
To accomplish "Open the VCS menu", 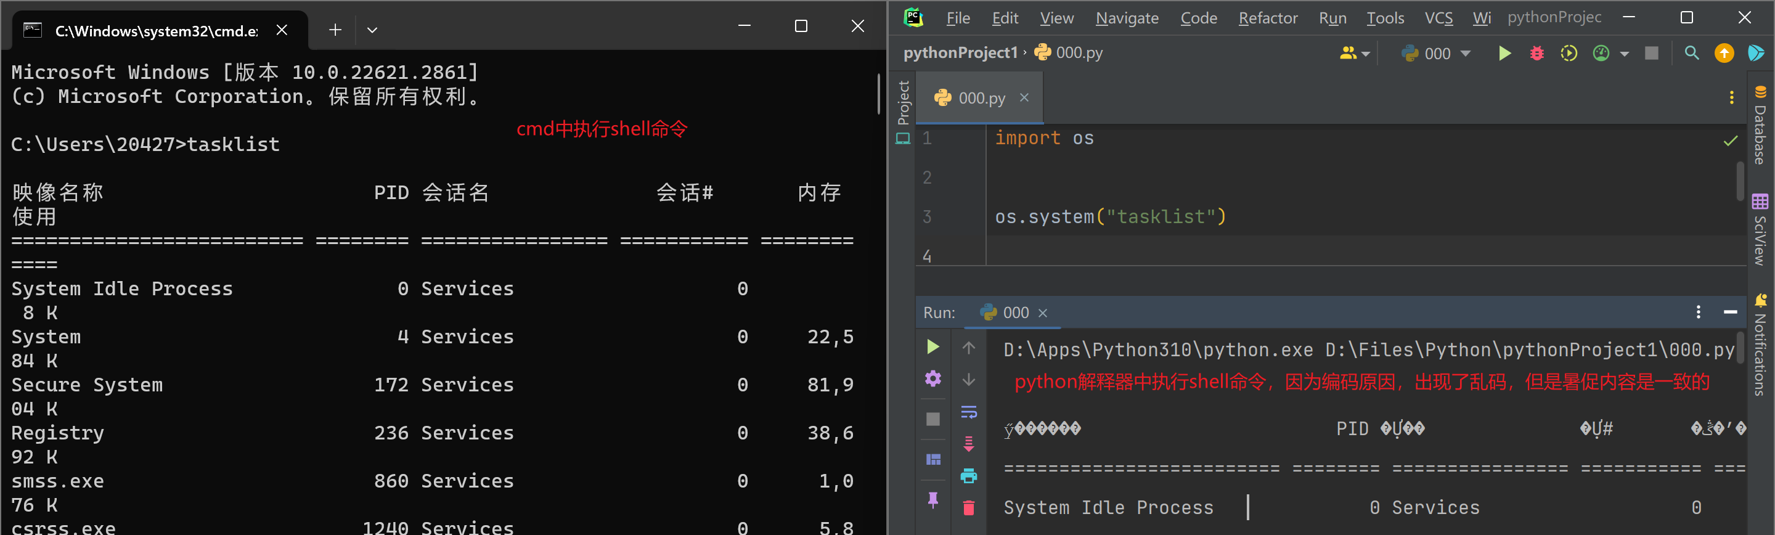I will pyautogui.click(x=1438, y=18).
